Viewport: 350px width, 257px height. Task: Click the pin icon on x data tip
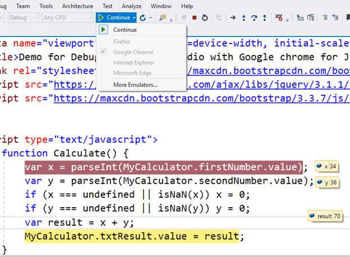[x=319, y=166]
